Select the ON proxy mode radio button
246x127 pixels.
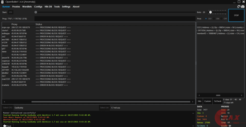(x=214, y=19)
